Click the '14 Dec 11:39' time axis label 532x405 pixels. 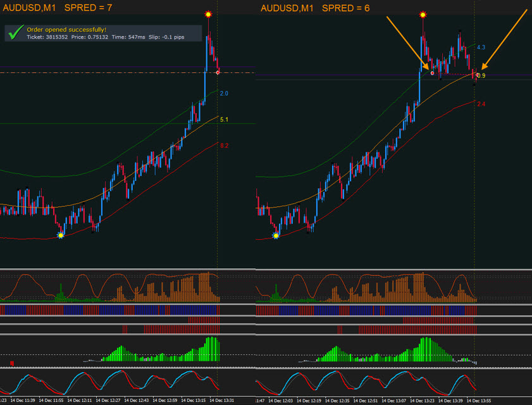(23, 400)
